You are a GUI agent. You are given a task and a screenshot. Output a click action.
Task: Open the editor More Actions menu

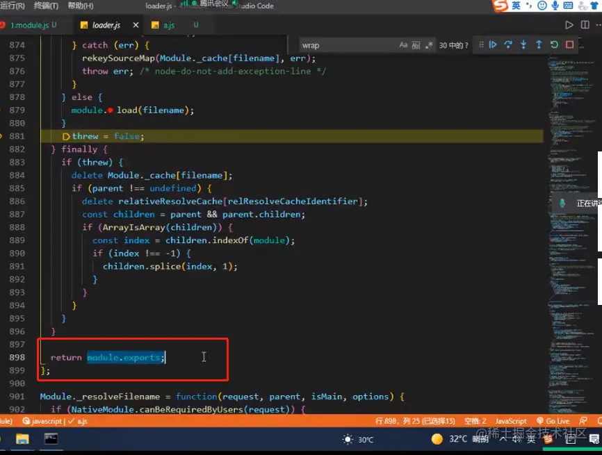[x=599, y=25]
